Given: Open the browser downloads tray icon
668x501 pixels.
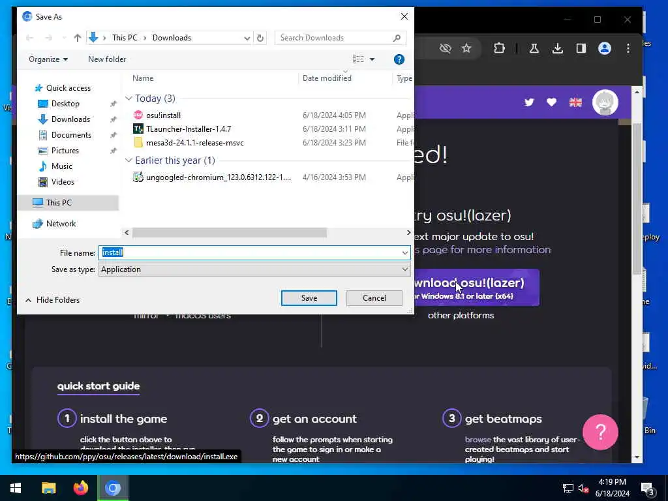Looking at the screenshot, I should tap(557, 48).
